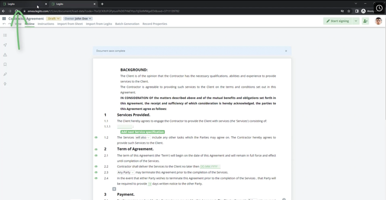Click the undo arrow icon

[4, 24]
